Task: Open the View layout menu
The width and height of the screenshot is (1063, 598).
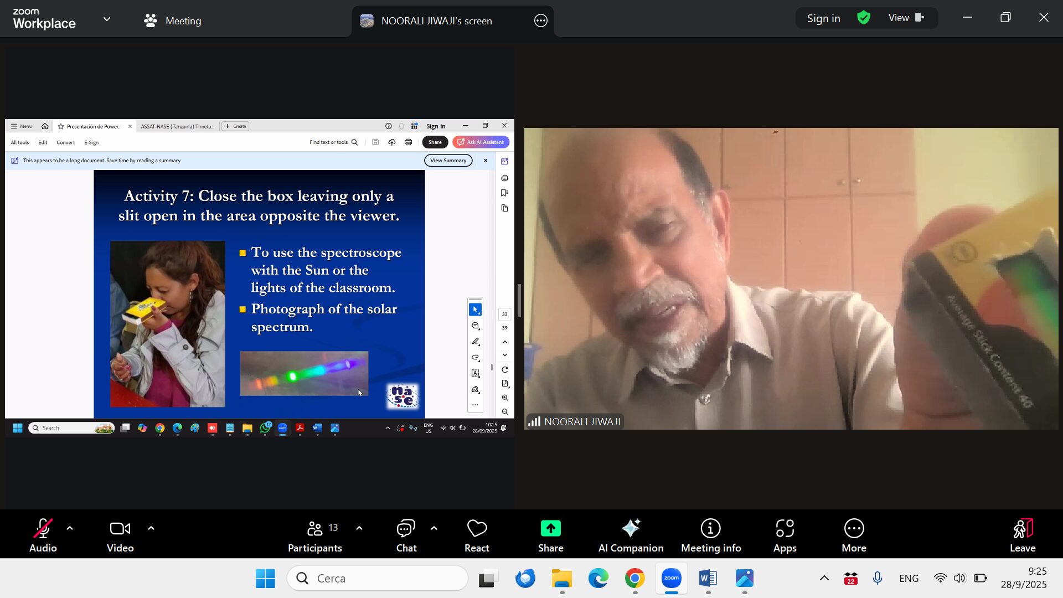Action: point(906,18)
